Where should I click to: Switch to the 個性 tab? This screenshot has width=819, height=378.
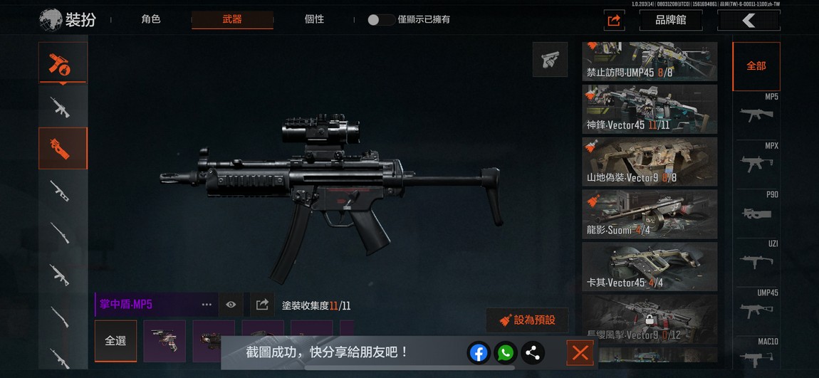tap(314, 19)
